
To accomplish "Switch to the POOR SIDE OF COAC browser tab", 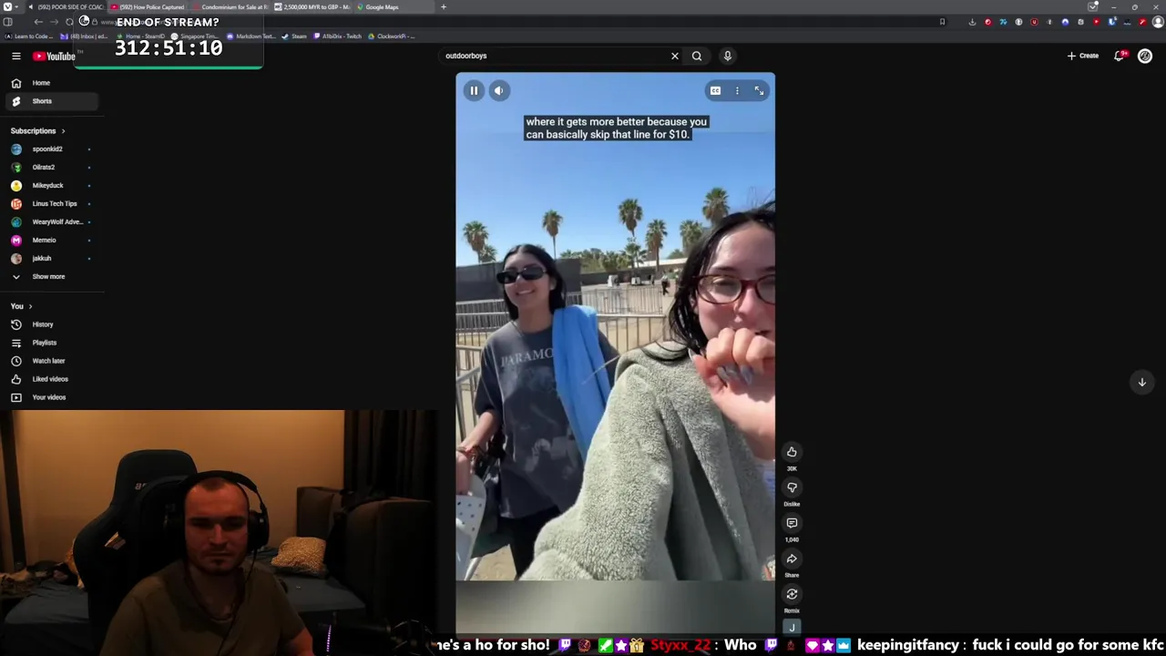I will [x=66, y=7].
